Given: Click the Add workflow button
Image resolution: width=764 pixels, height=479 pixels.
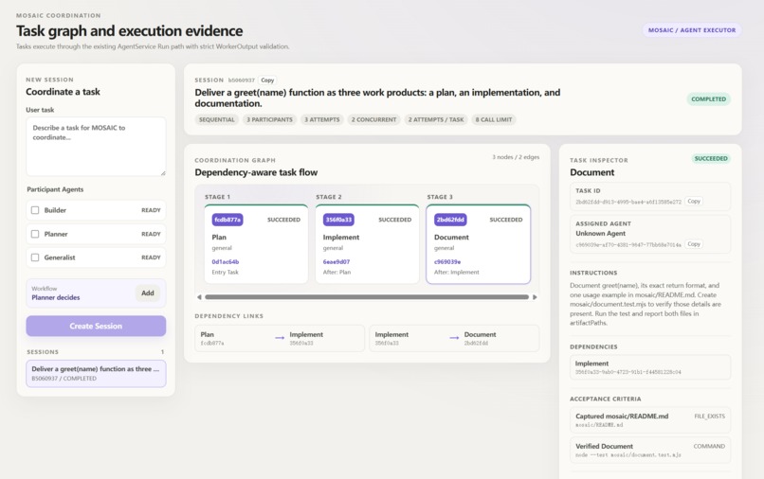Looking at the screenshot, I should pyautogui.click(x=148, y=293).
